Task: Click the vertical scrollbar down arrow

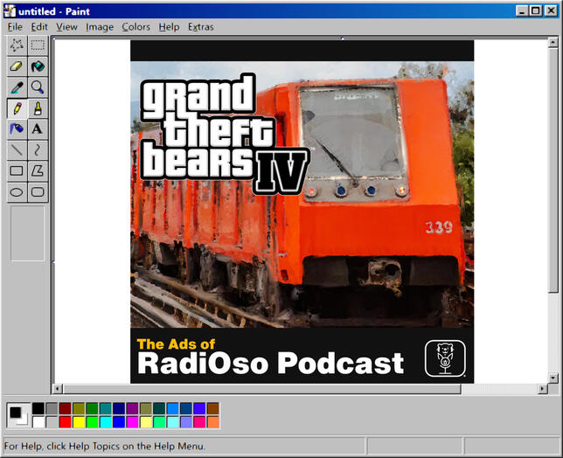Action: click(553, 378)
